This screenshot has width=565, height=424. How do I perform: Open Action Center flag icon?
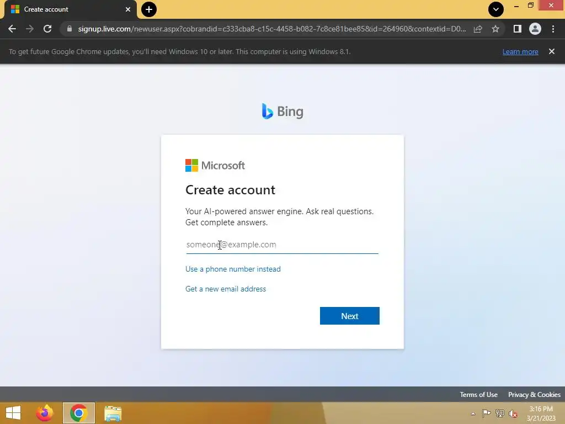tap(486, 413)
